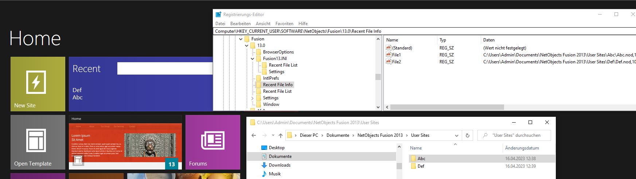Open the Favoriten menu
636x179 pixels.
click(284, 24)
